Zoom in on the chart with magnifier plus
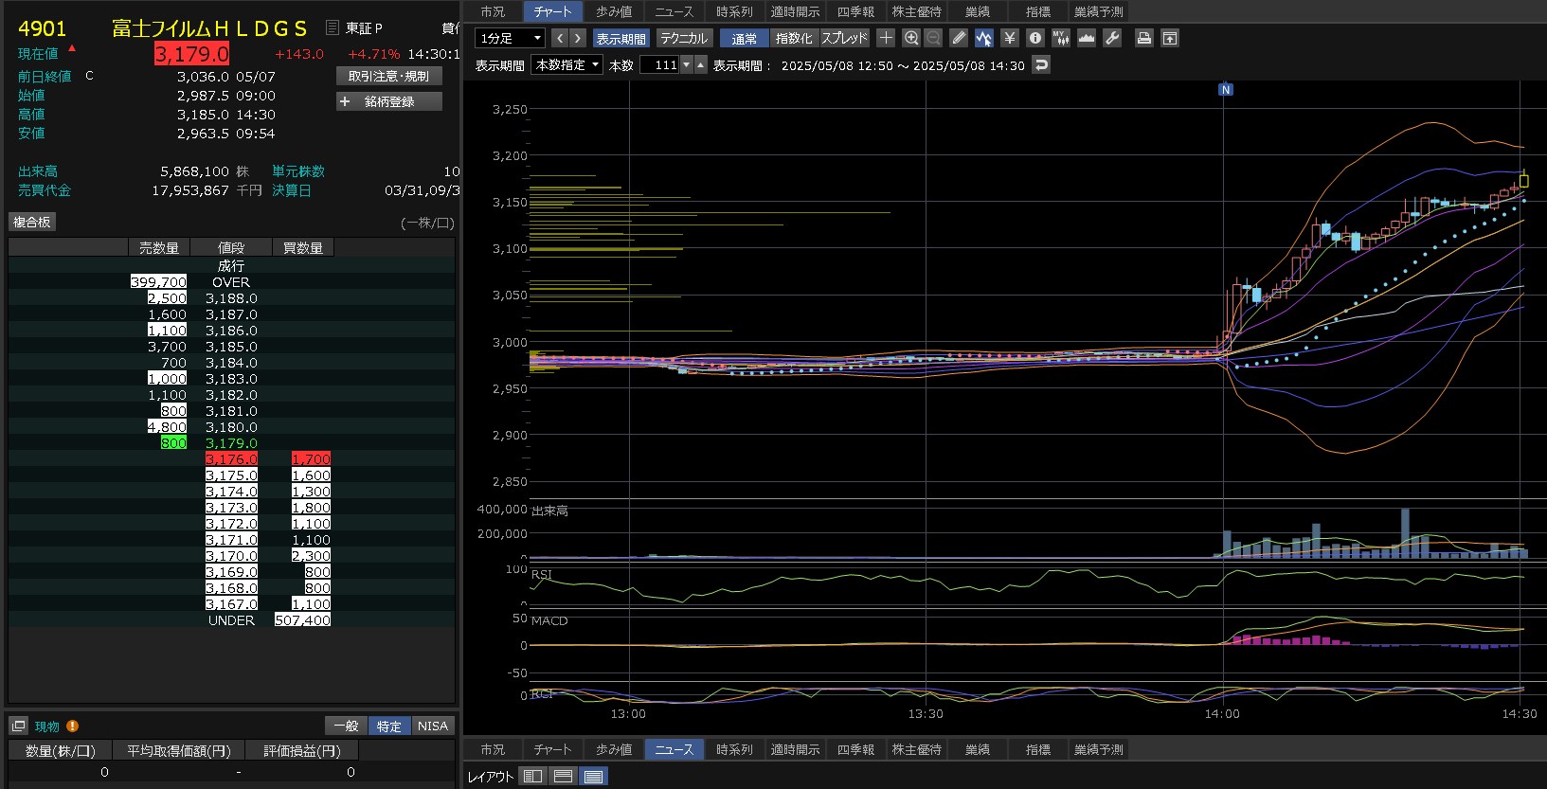 click(x=911, y=38)
